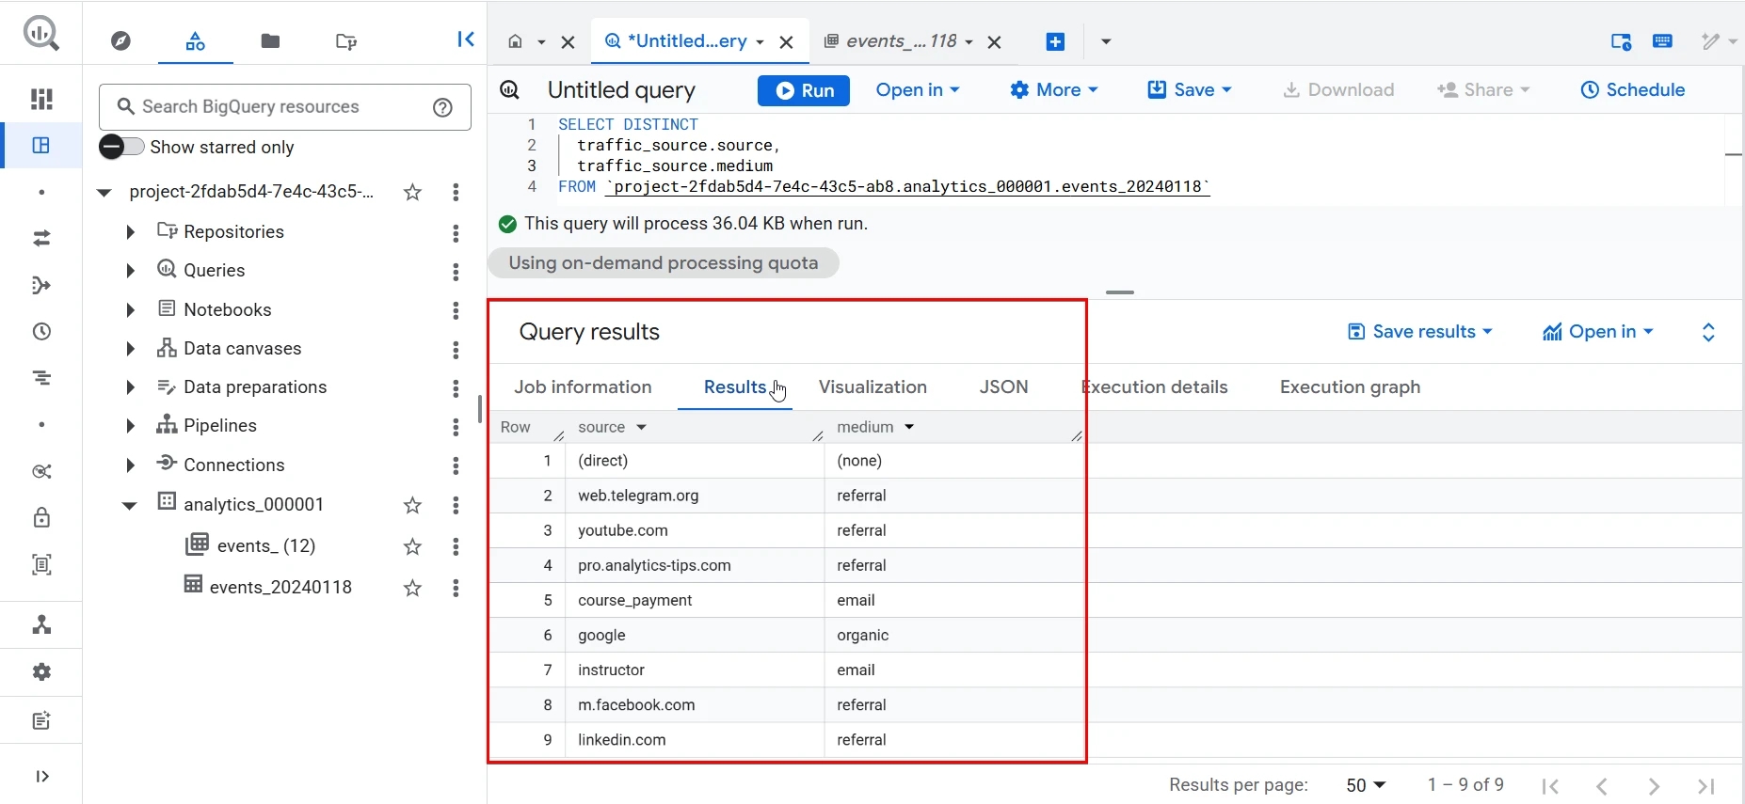This screenshot has height=804, width=1745.
Task: Select the events_ (12) table group
Action: 266,546
